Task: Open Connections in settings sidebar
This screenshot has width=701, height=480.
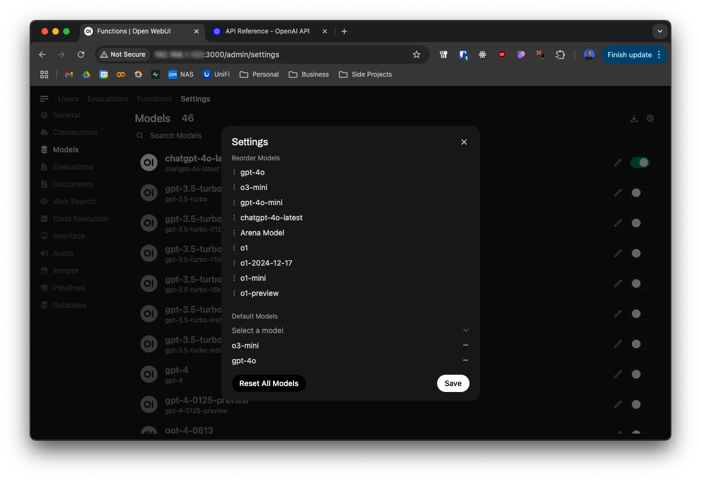Action: pos(69,132)
